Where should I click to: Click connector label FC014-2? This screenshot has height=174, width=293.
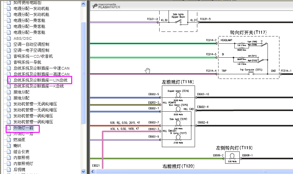tap(211, 40)
